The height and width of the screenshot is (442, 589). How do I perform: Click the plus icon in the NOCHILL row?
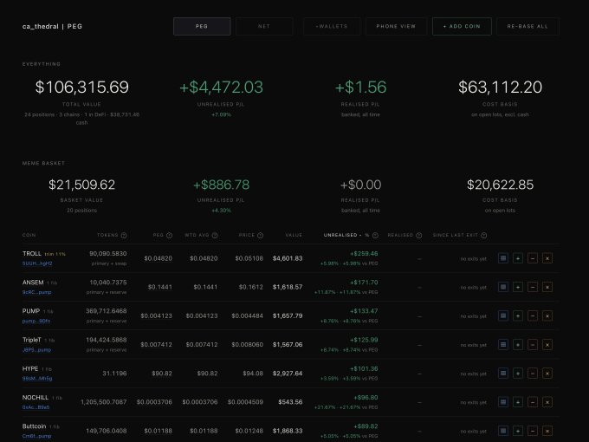[518, 402]
